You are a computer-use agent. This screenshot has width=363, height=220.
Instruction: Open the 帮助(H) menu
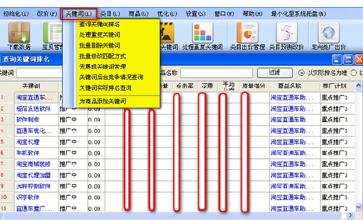pos(252,14)
